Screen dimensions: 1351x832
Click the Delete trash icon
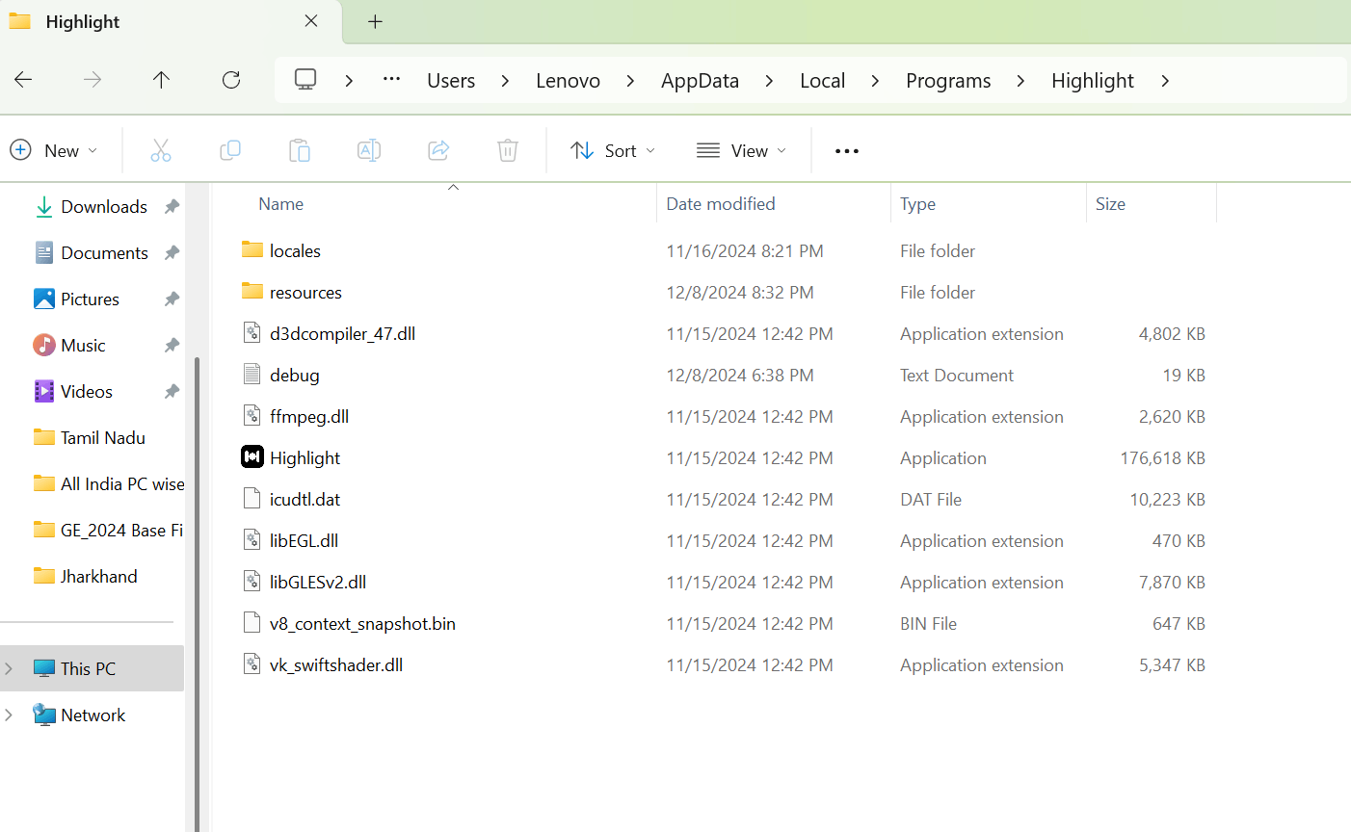508,150
